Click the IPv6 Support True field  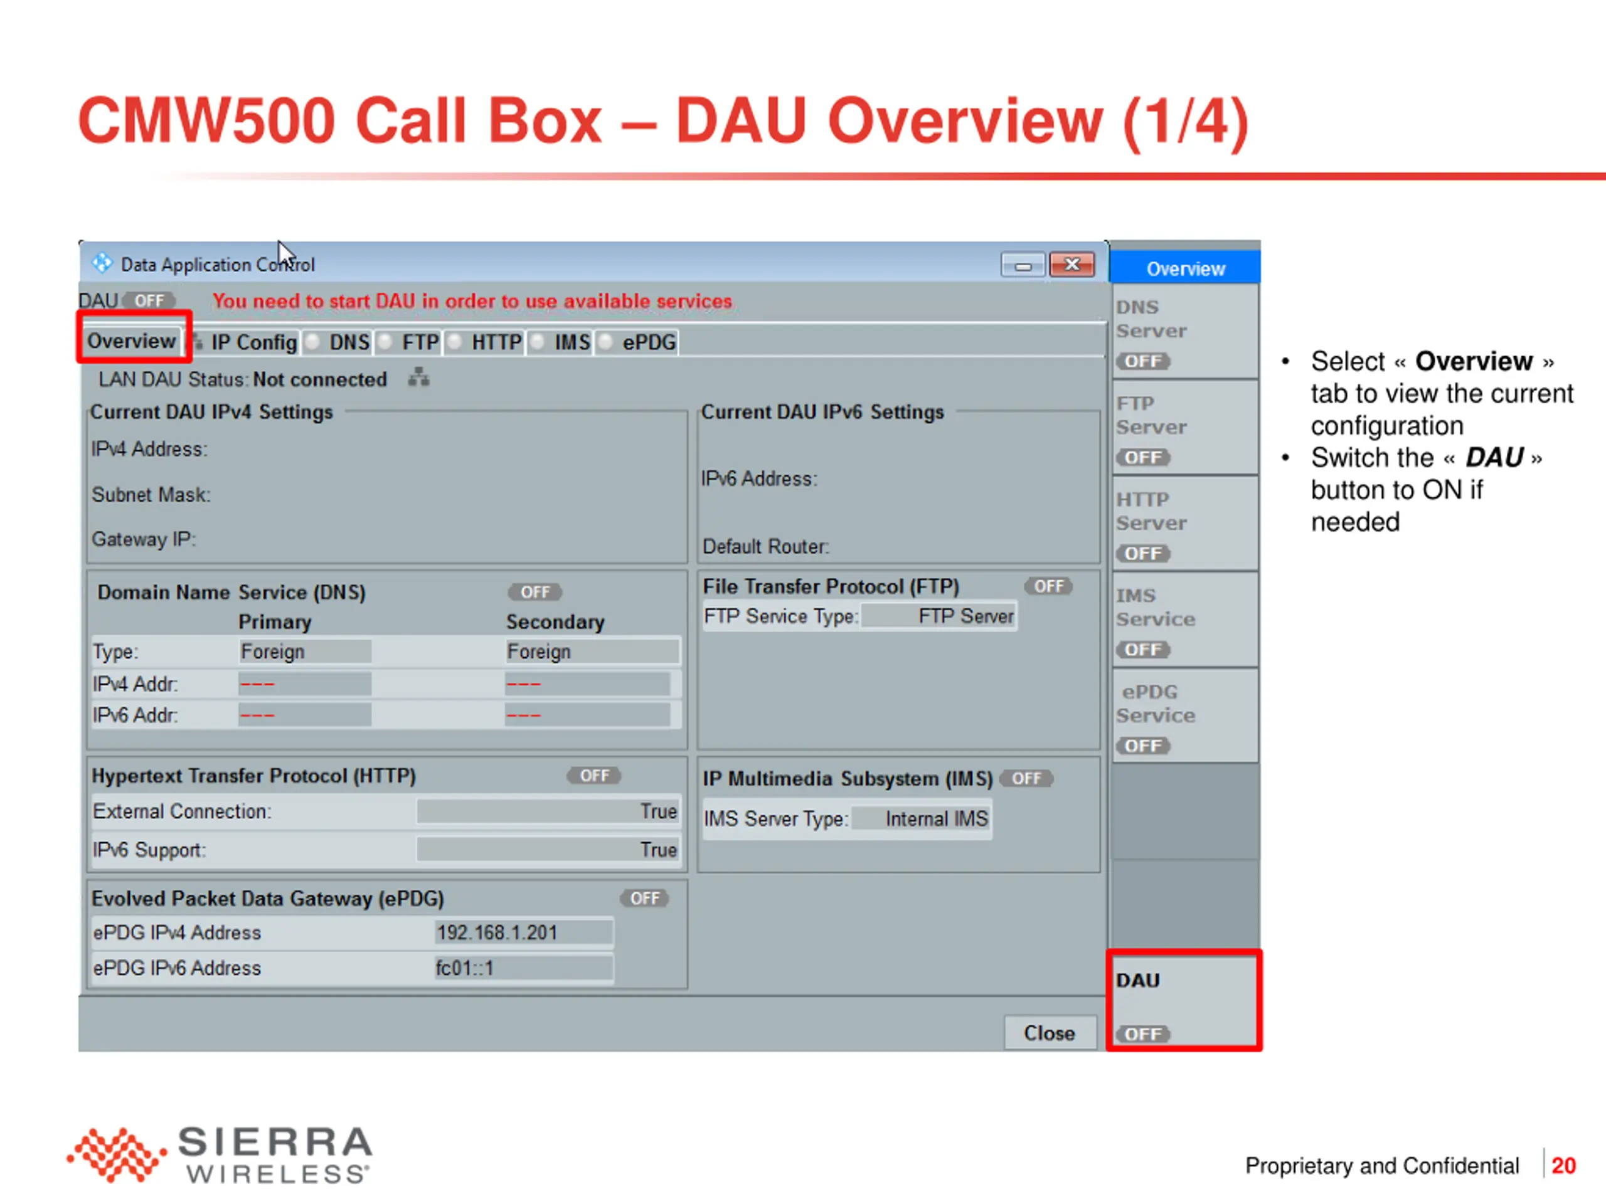548,850
